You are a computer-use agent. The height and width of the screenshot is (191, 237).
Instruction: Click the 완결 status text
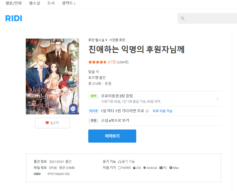(x=108, y=84)
